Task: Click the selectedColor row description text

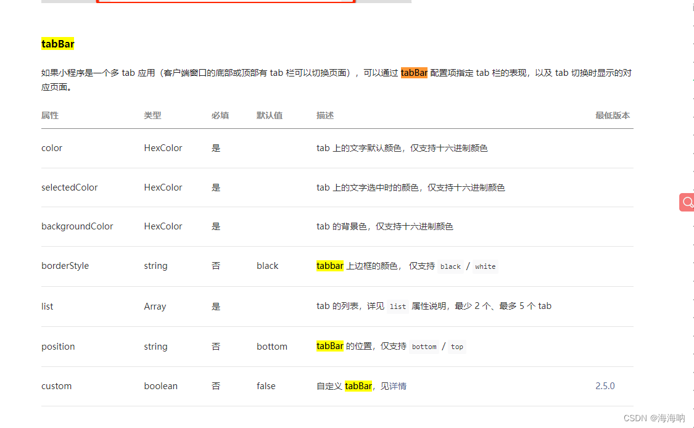Action: (x=410, y=187)
